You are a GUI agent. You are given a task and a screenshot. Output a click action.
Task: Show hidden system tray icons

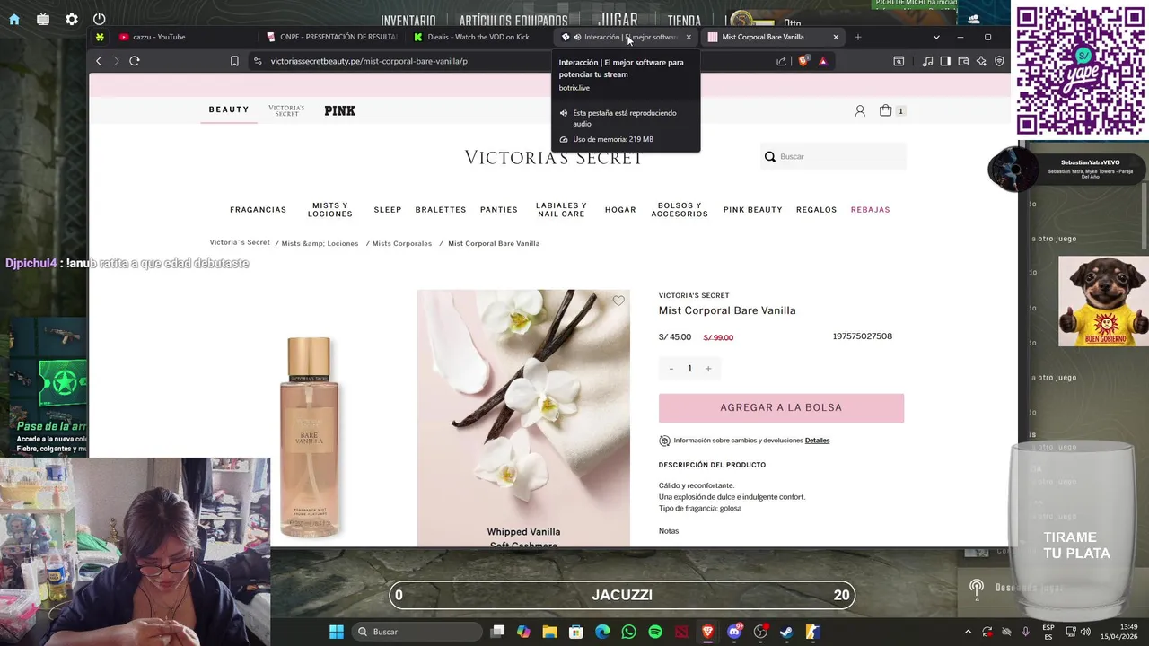[x=968, y=632]
